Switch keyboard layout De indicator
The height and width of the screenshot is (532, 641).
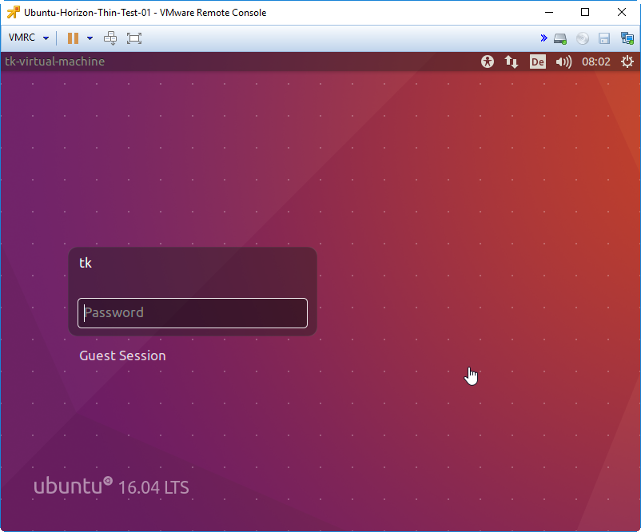pos(538,62)
